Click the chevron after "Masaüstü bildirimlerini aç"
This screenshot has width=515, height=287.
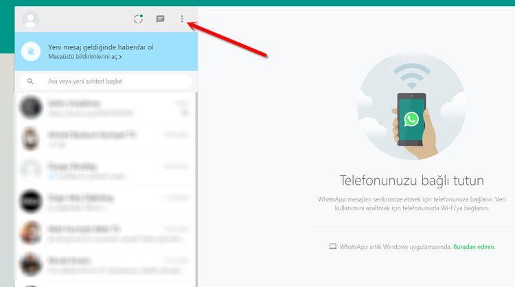click(x=120, y=57)
